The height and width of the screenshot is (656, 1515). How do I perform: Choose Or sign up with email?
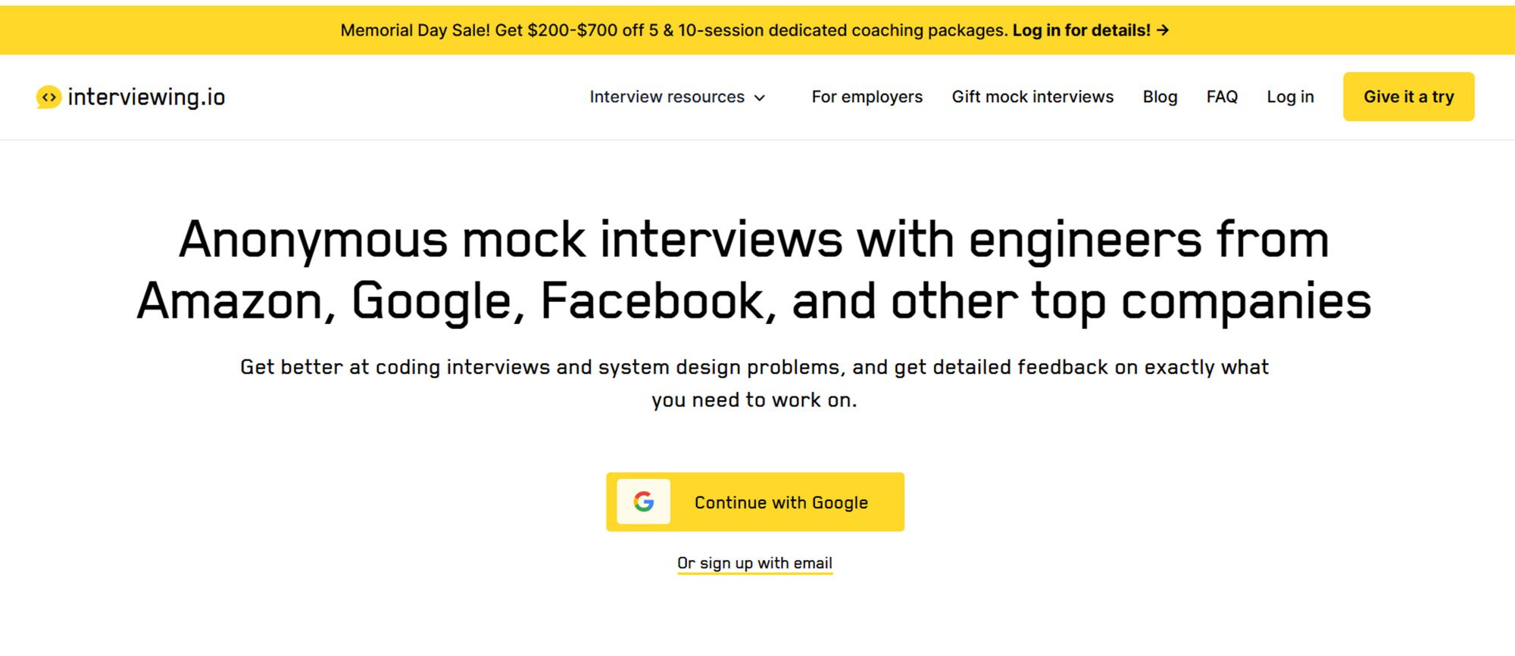[754, 563]
